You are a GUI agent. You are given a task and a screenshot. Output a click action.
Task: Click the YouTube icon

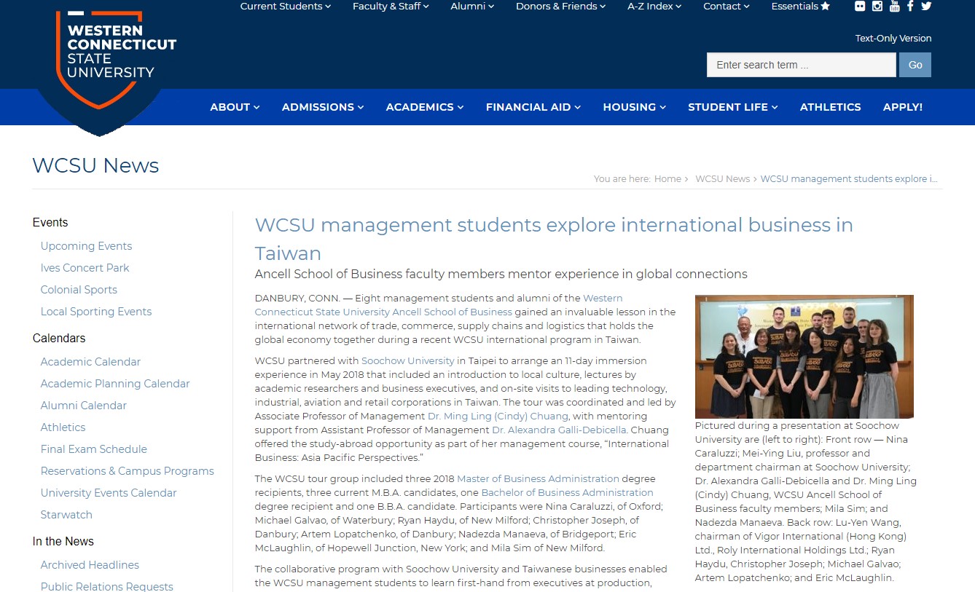pyautogui.click(x=894, y=7)
